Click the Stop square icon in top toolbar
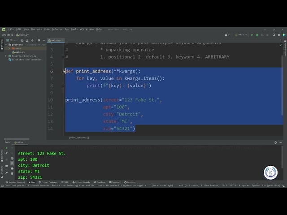Image resolution: width=287 pixels, height=215 pixels. click(x=267, y=35)
